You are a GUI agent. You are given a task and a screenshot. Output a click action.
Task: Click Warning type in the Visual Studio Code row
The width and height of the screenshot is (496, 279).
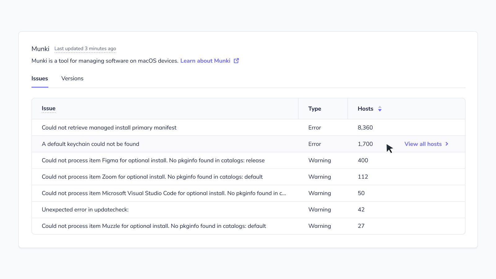pos(320,193)
